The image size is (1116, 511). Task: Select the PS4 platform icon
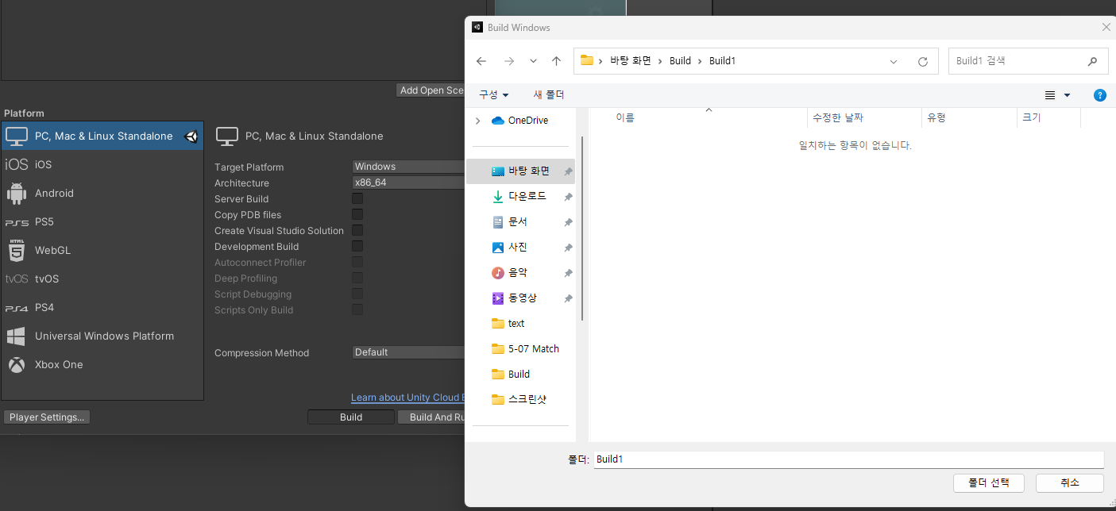tap(16, 308)
